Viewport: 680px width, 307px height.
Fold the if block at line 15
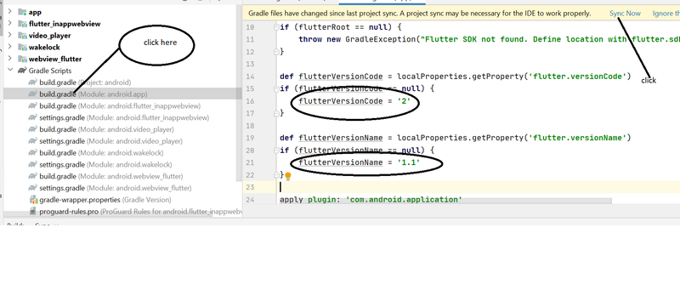pyautogui.click(x=276, y=88)
